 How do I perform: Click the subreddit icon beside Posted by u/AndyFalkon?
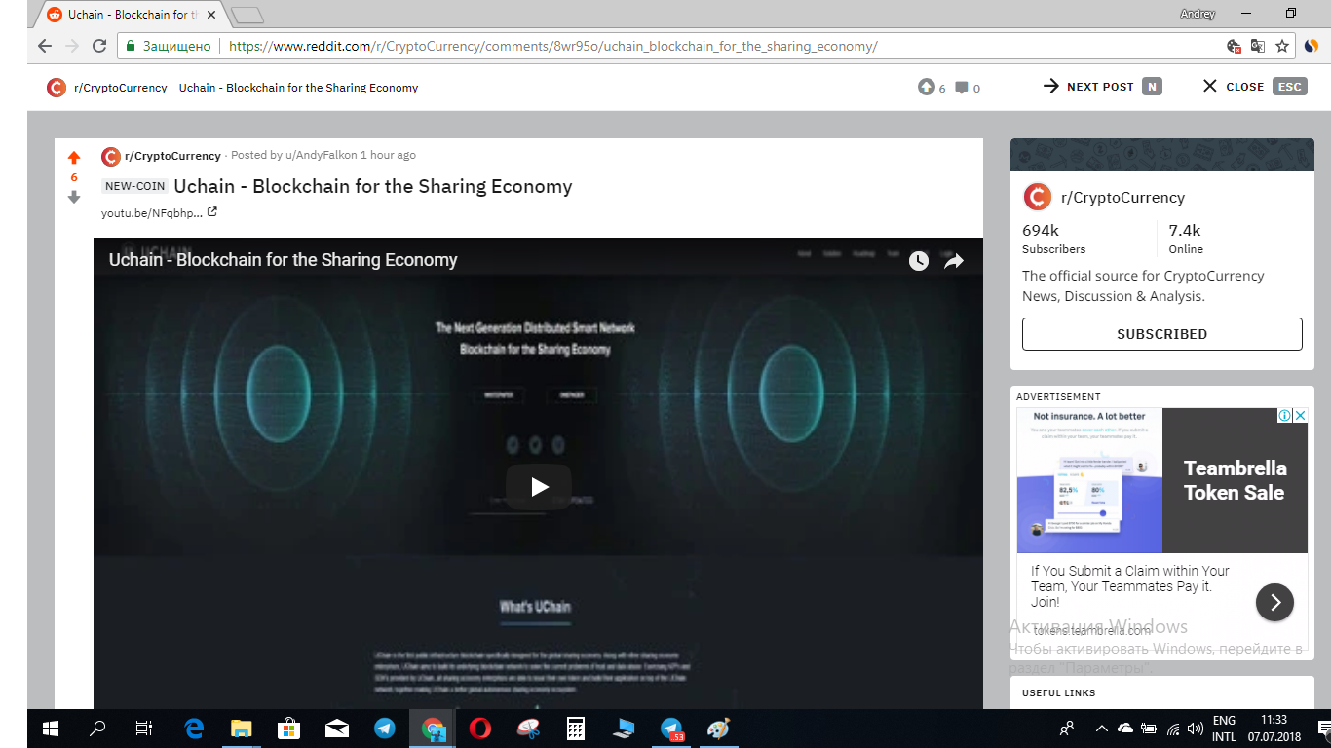click(x=111, y=156)
